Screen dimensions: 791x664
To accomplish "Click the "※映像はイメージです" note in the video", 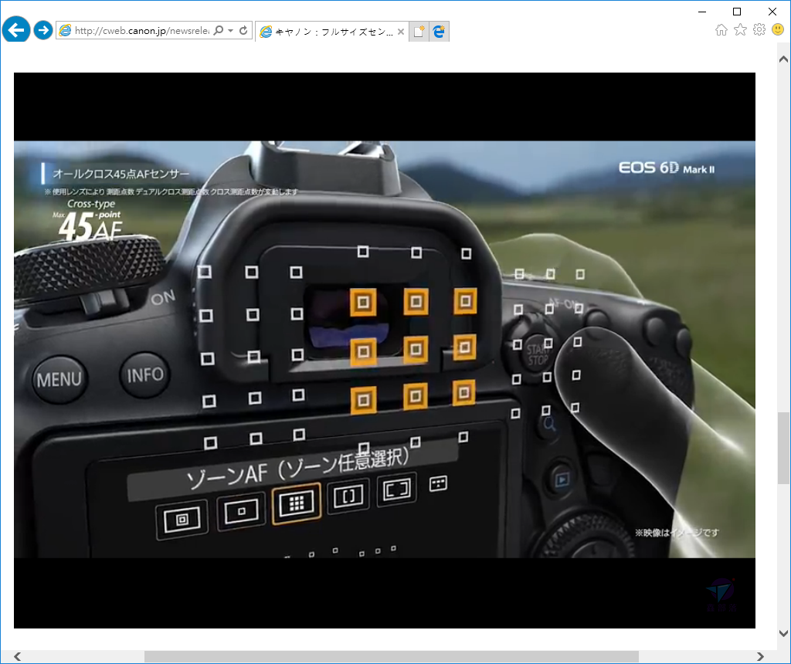I will coord(677,533).
